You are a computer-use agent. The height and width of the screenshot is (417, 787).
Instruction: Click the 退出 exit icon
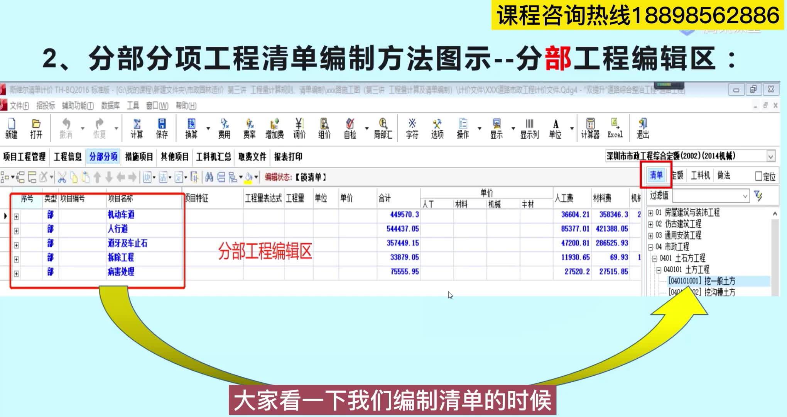click(643, 128)
